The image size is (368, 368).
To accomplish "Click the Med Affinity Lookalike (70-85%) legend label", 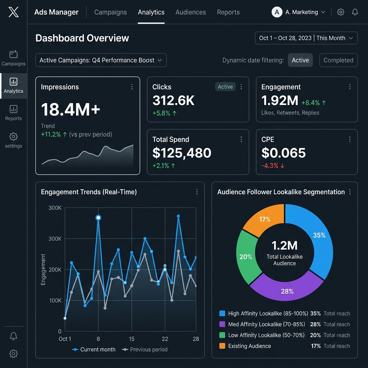I will click(267, 325).
